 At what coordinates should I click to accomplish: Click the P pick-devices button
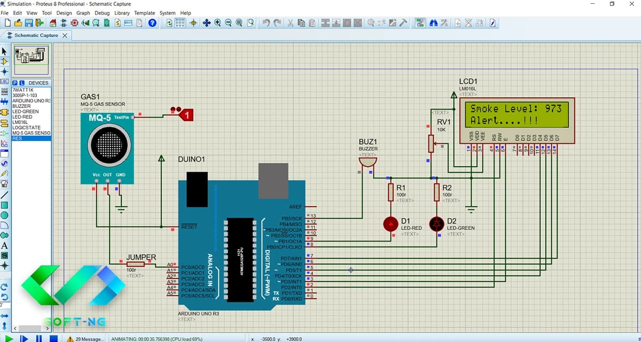(x=15, y=83)
